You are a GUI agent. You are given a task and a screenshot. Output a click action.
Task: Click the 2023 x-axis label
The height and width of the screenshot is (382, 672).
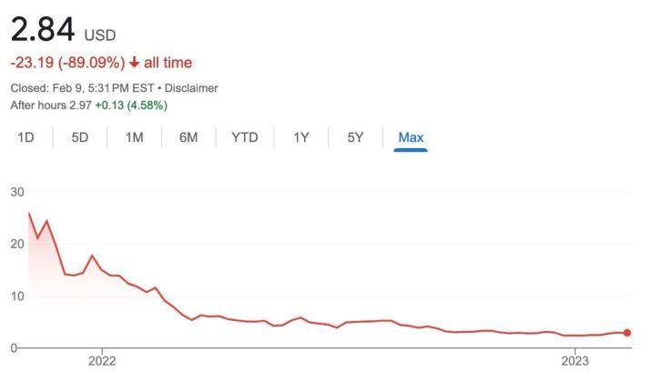coord(575,361)
